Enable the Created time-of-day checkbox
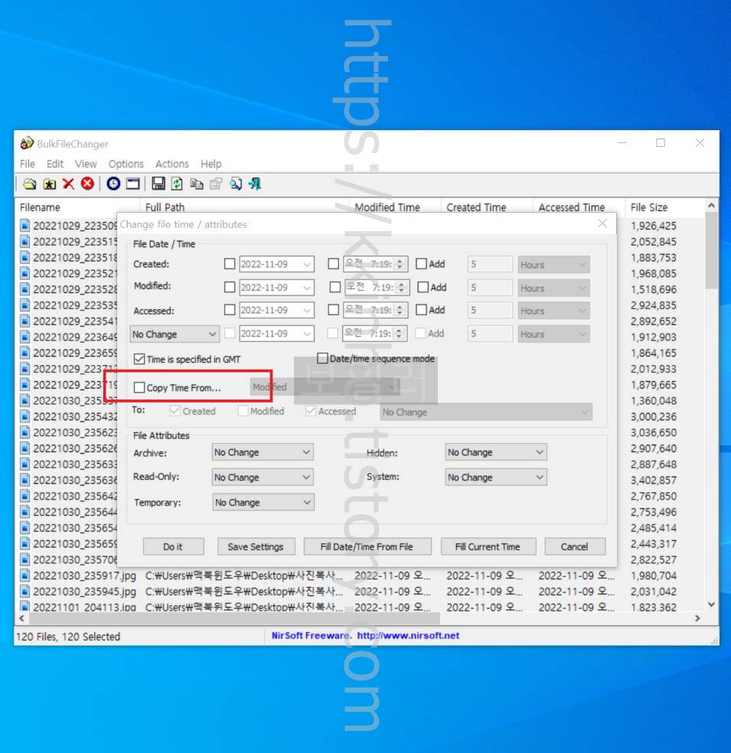Image resolution: width=731 pixels, height=753 pixels. (x=333, y=264)
